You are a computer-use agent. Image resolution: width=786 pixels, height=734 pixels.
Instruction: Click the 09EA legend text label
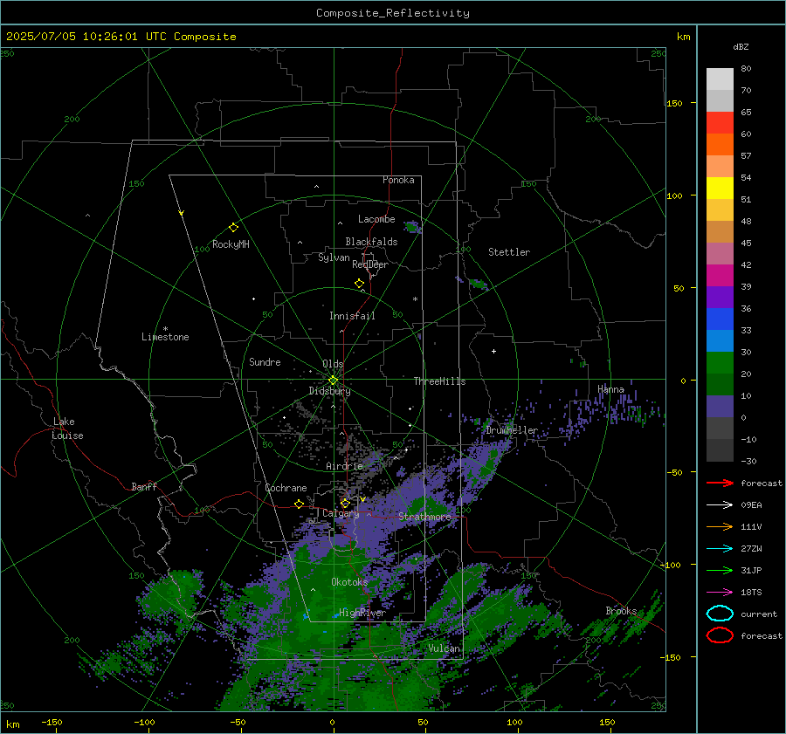pos(751,505)
